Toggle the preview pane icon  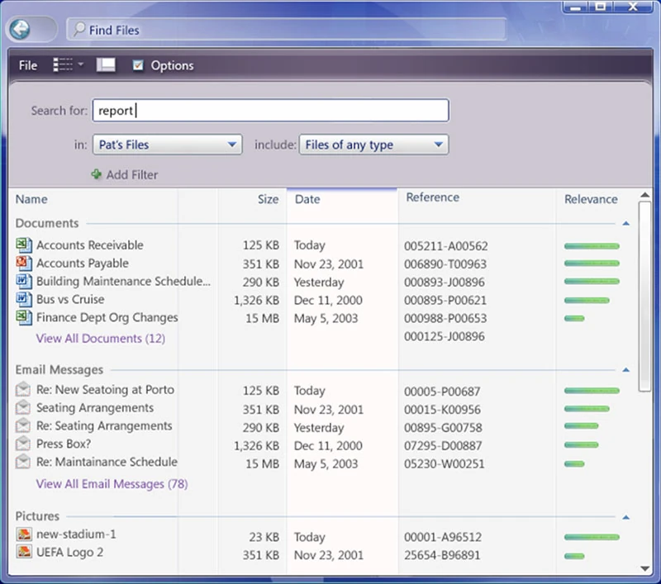(106, 65)
